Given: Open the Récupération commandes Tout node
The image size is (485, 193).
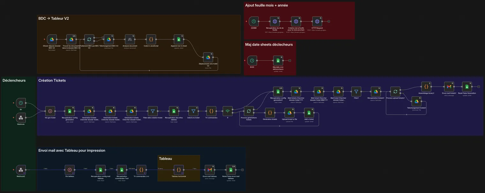Looking at the screenshot, I should click(122, 170).
